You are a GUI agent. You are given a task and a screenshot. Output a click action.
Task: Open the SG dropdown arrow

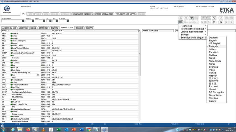[x=57, y=21]
